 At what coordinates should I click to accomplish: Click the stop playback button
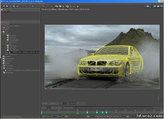tap(108, 116)
